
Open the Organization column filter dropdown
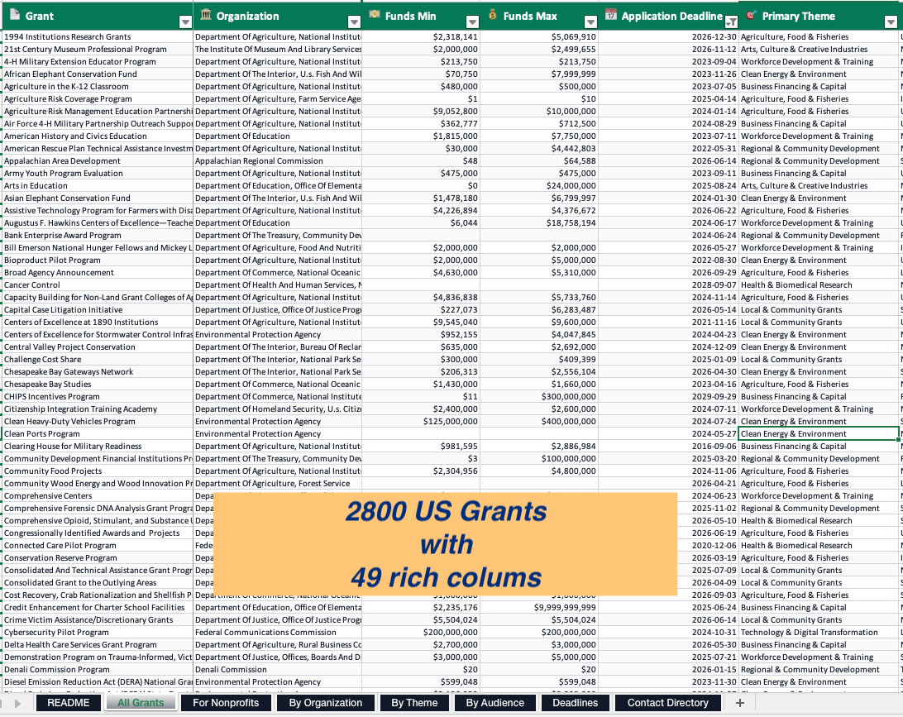coord(354,22)
